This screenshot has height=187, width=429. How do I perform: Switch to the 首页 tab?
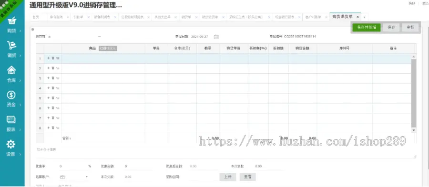click(36, 17)
